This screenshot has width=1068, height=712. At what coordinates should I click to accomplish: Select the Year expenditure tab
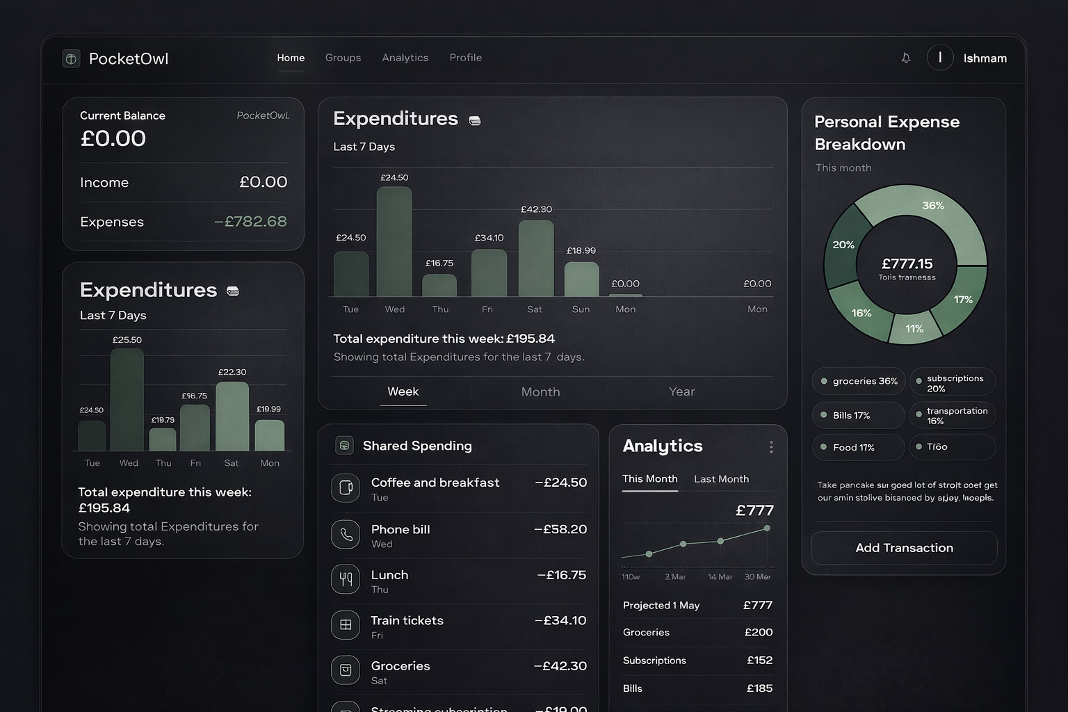pos(681,391)
